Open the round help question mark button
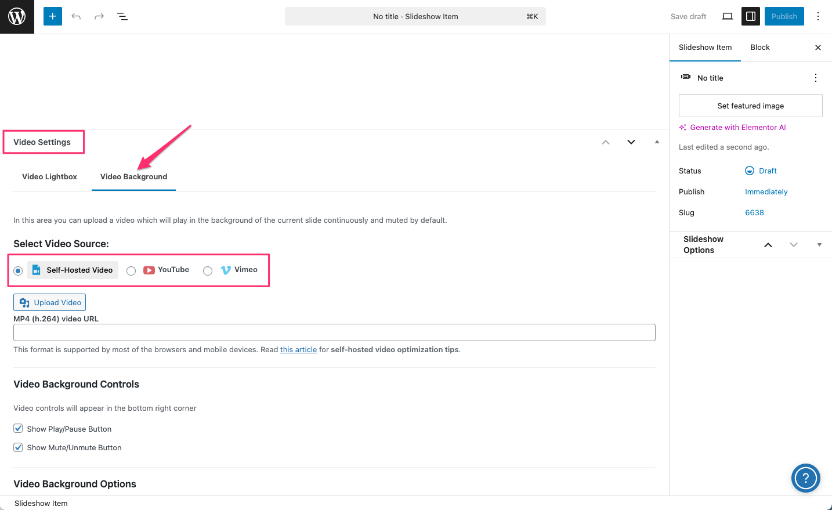 click(x=805, y=478)
